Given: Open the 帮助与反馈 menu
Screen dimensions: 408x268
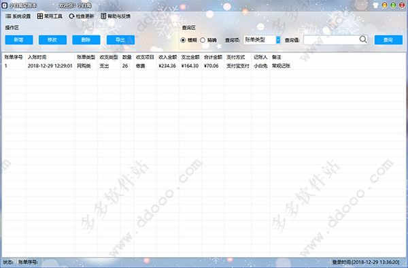Looking at the screenshot, I should coord(116,16).
